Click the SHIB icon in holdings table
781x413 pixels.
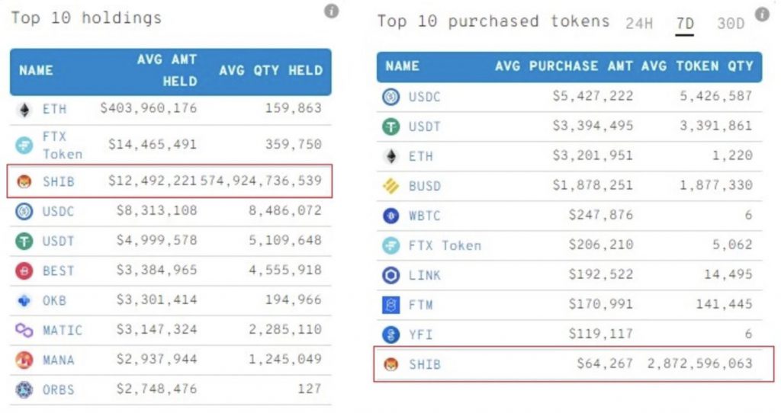point(24,181)
